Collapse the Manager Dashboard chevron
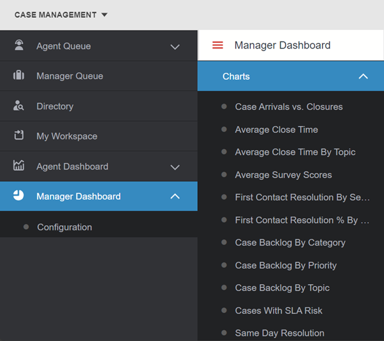This screenshot has height=341, width=384. point(175,196)
